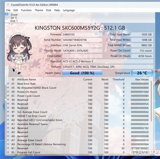Image resolution: width=160 pixels, height=159 pixels.
Task: Select the DRAM 1 bit Error Count row
Action: click(78, 116)
